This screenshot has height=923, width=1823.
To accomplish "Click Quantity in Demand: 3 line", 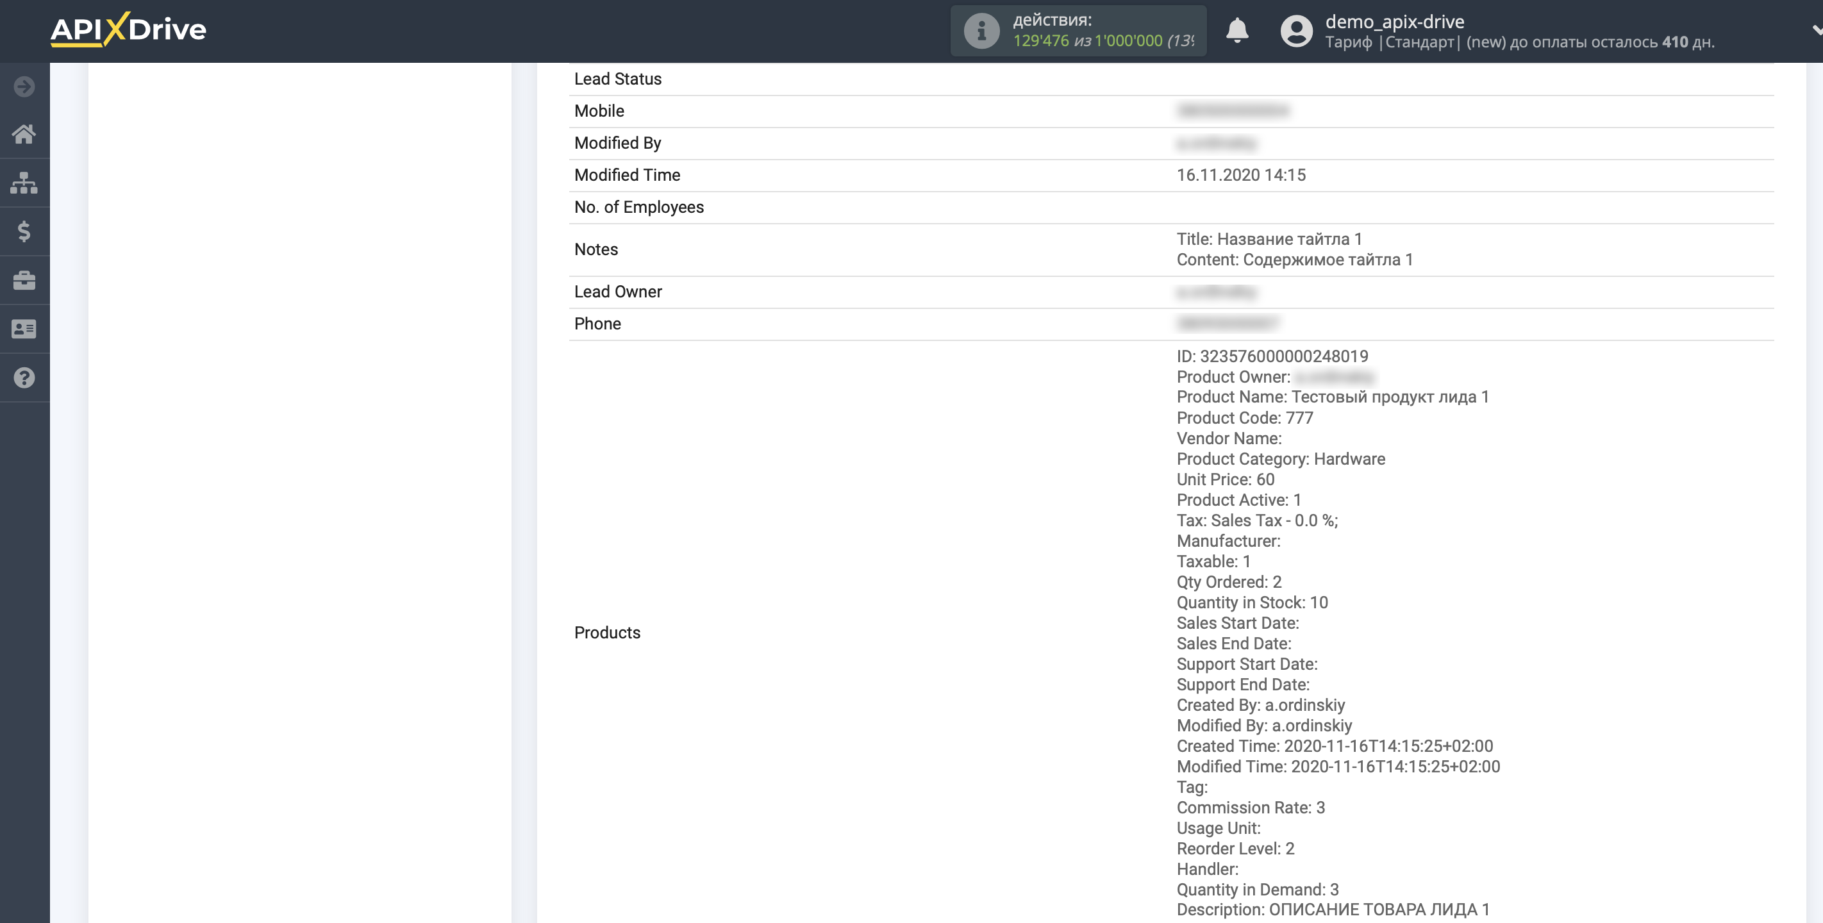I will pos(1258,890).
